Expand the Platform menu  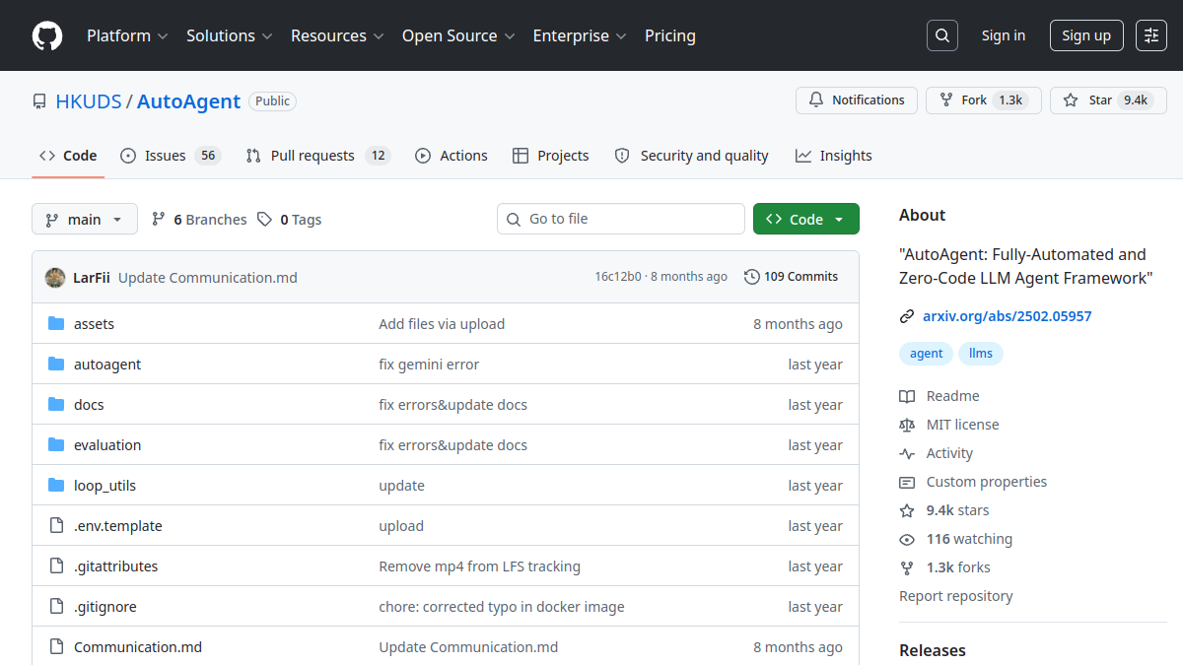click(127, 35)
